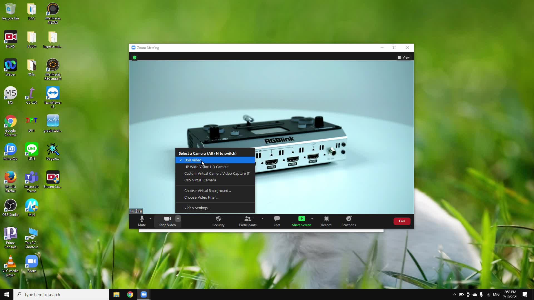Viewport: 534px width, 300px height.
Task: Select HP Wide Vision HD Camera
Action: click(207, 167)
